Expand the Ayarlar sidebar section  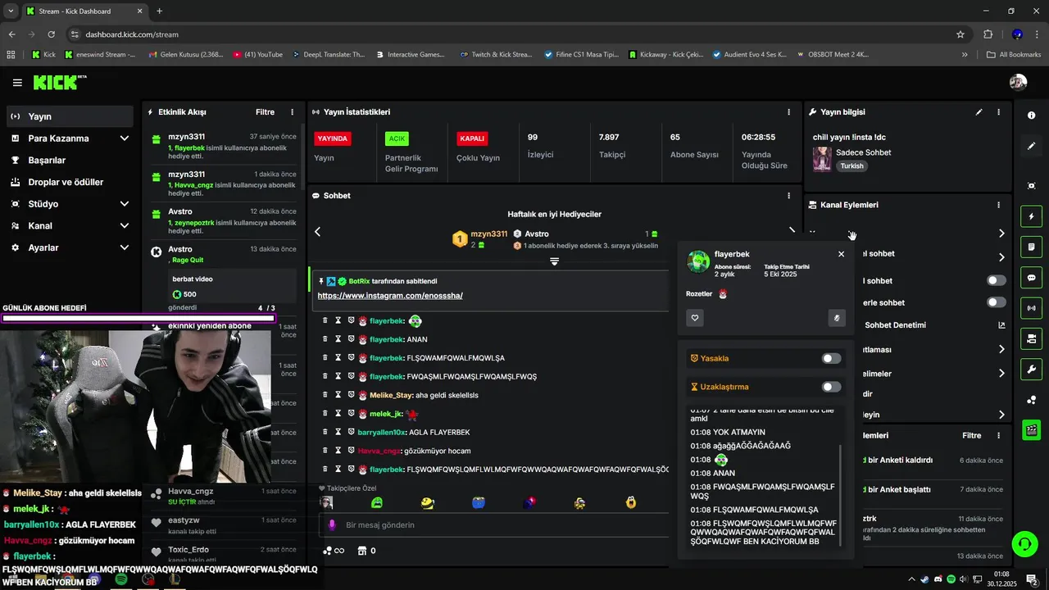coord(125,247)
